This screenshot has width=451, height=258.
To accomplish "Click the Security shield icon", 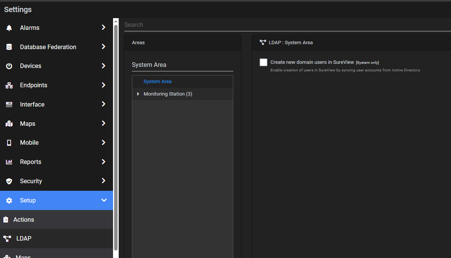I will tap(9, 181).
